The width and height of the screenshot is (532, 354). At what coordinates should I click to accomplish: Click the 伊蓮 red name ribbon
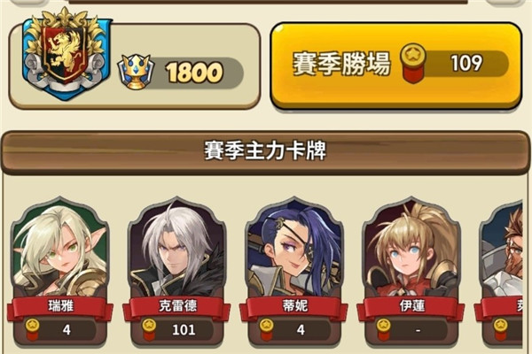[x=411, y=307]
